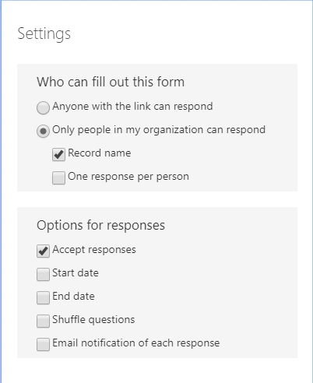
Task: Enable the End date checkbox
Action: click(x=43, y=298)
